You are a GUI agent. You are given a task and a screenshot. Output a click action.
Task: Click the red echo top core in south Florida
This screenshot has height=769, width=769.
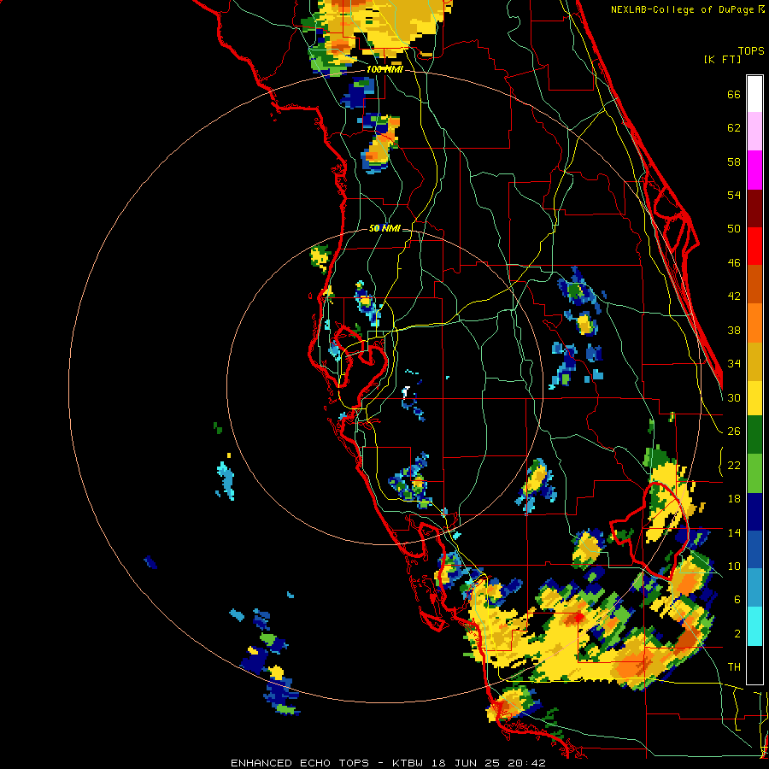pos(579,617)
